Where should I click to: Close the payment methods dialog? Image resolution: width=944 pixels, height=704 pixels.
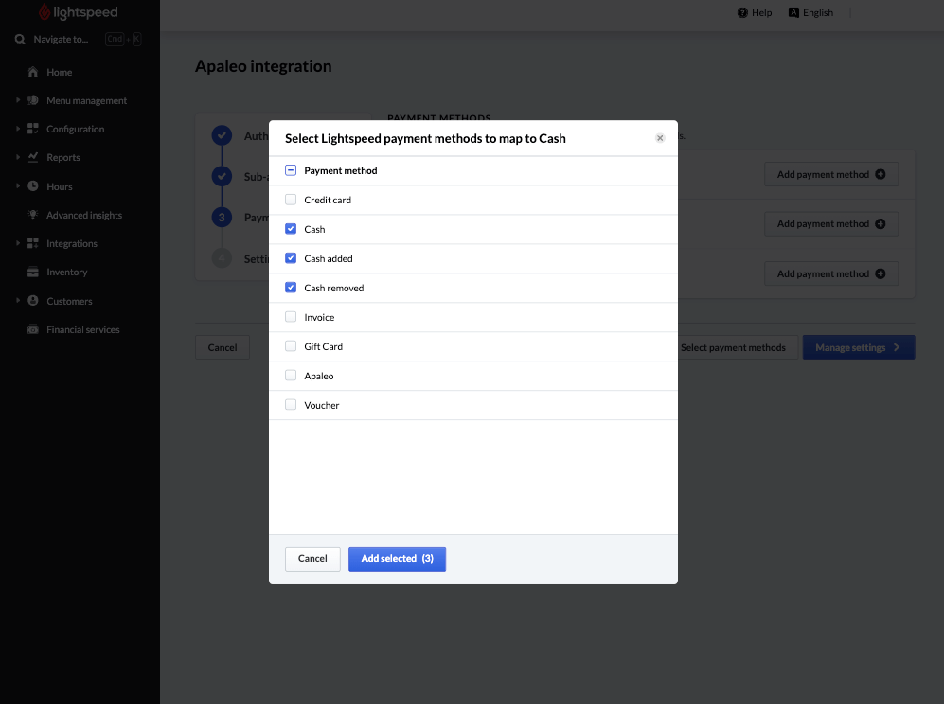coord(660,138)
